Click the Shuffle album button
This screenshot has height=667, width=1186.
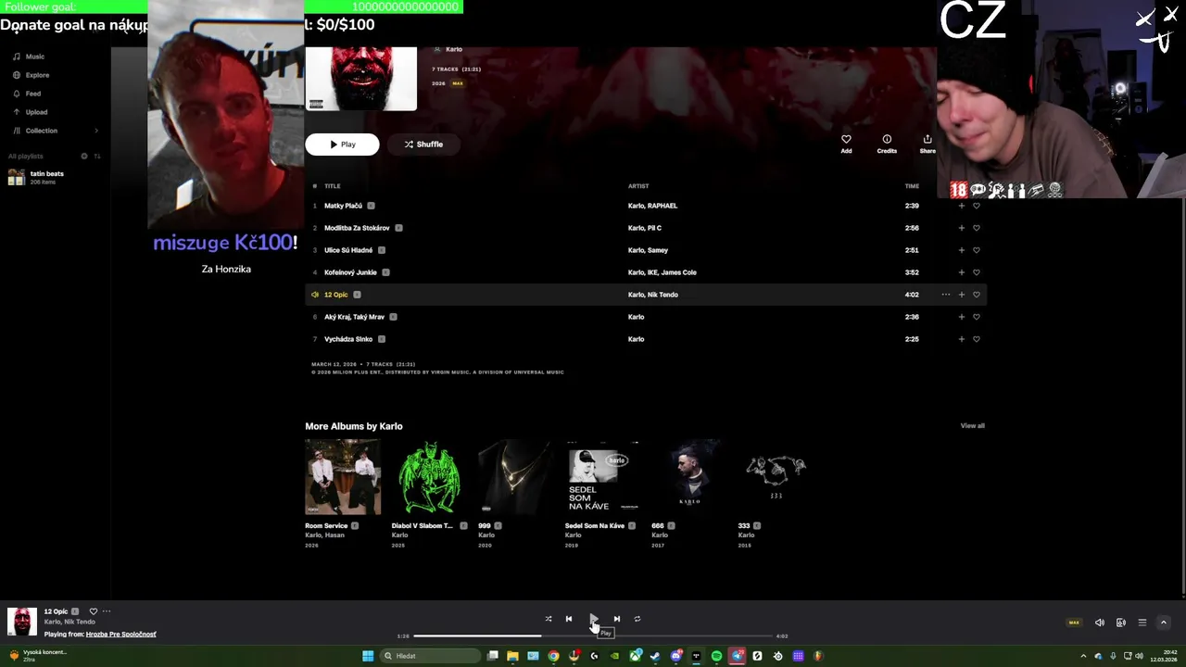coord(423,145)
